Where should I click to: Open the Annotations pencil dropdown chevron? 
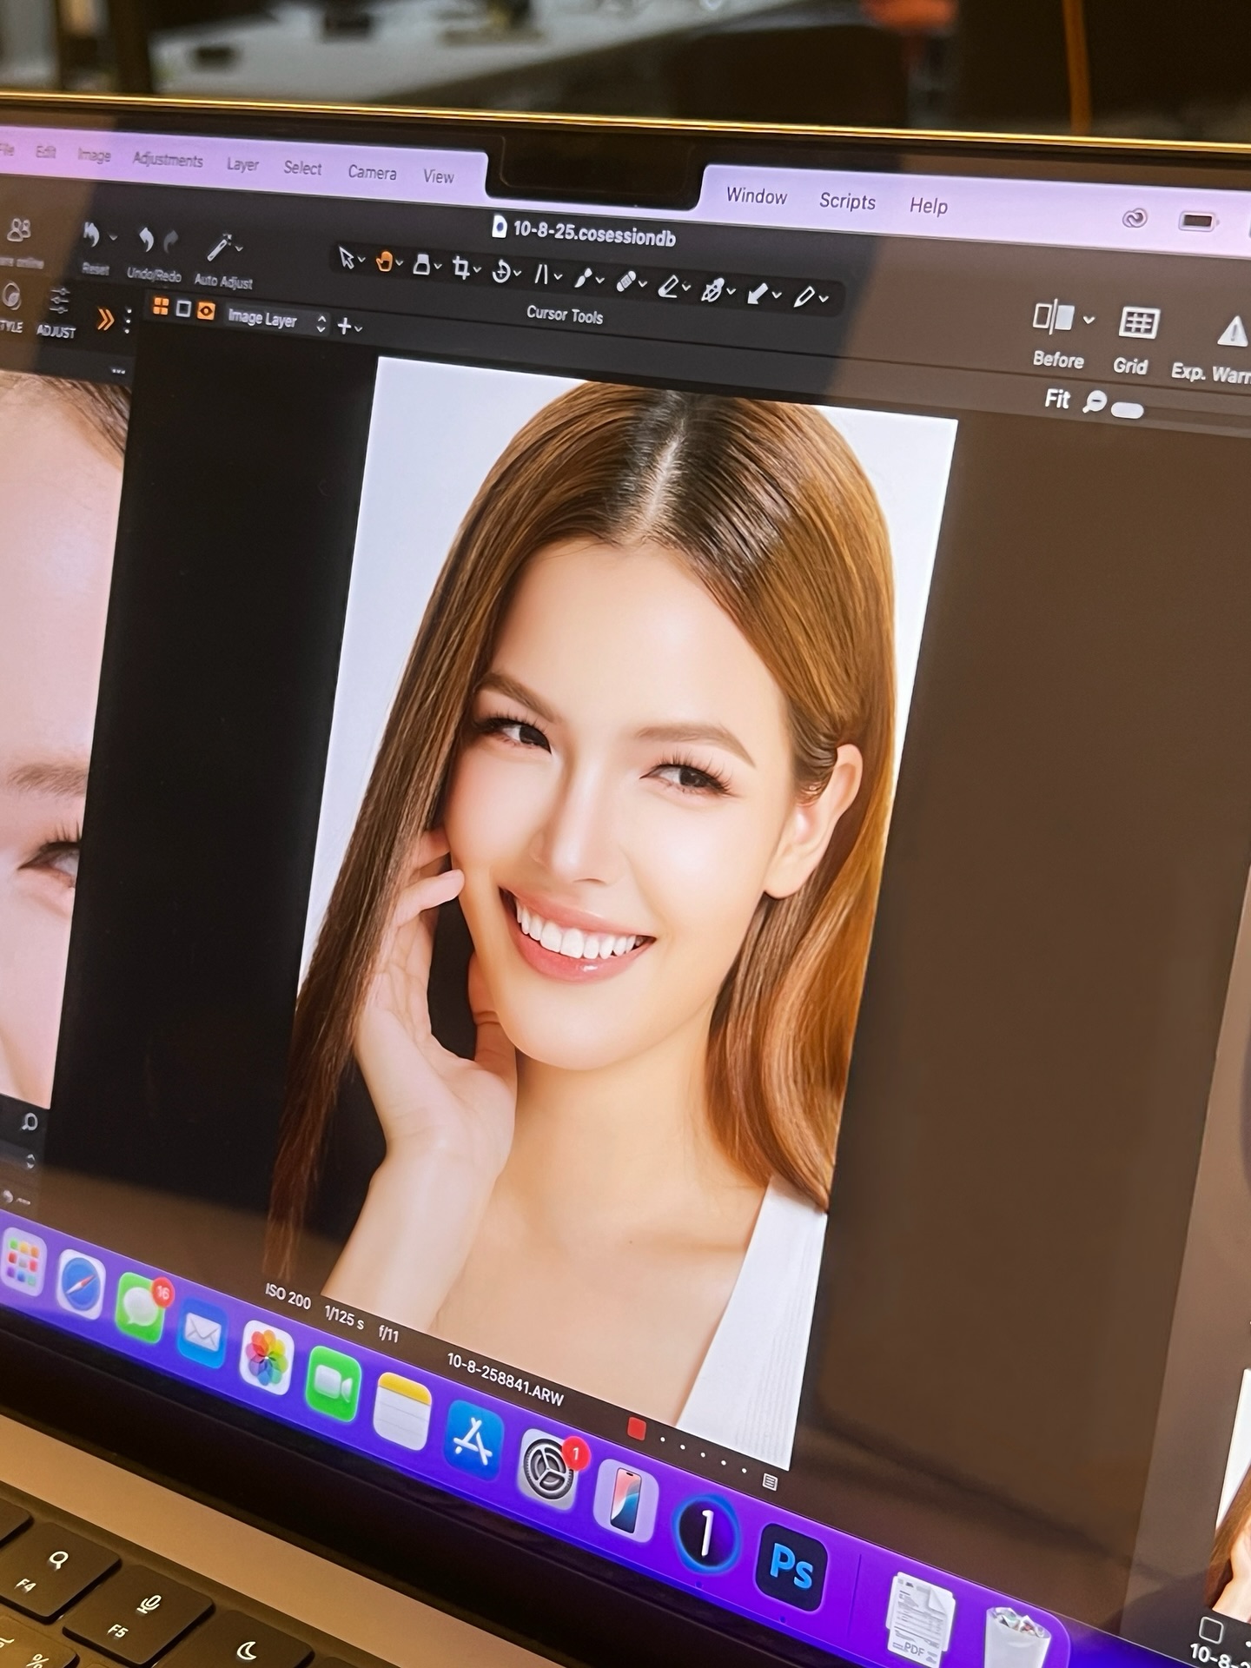click(x=823, y=300)
